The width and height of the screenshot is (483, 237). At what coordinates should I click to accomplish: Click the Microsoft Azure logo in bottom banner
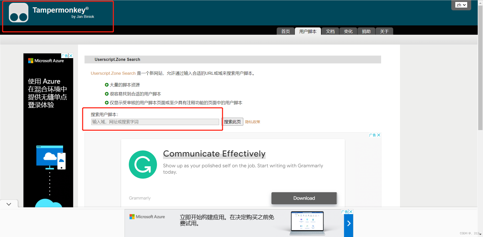(147, 217)
